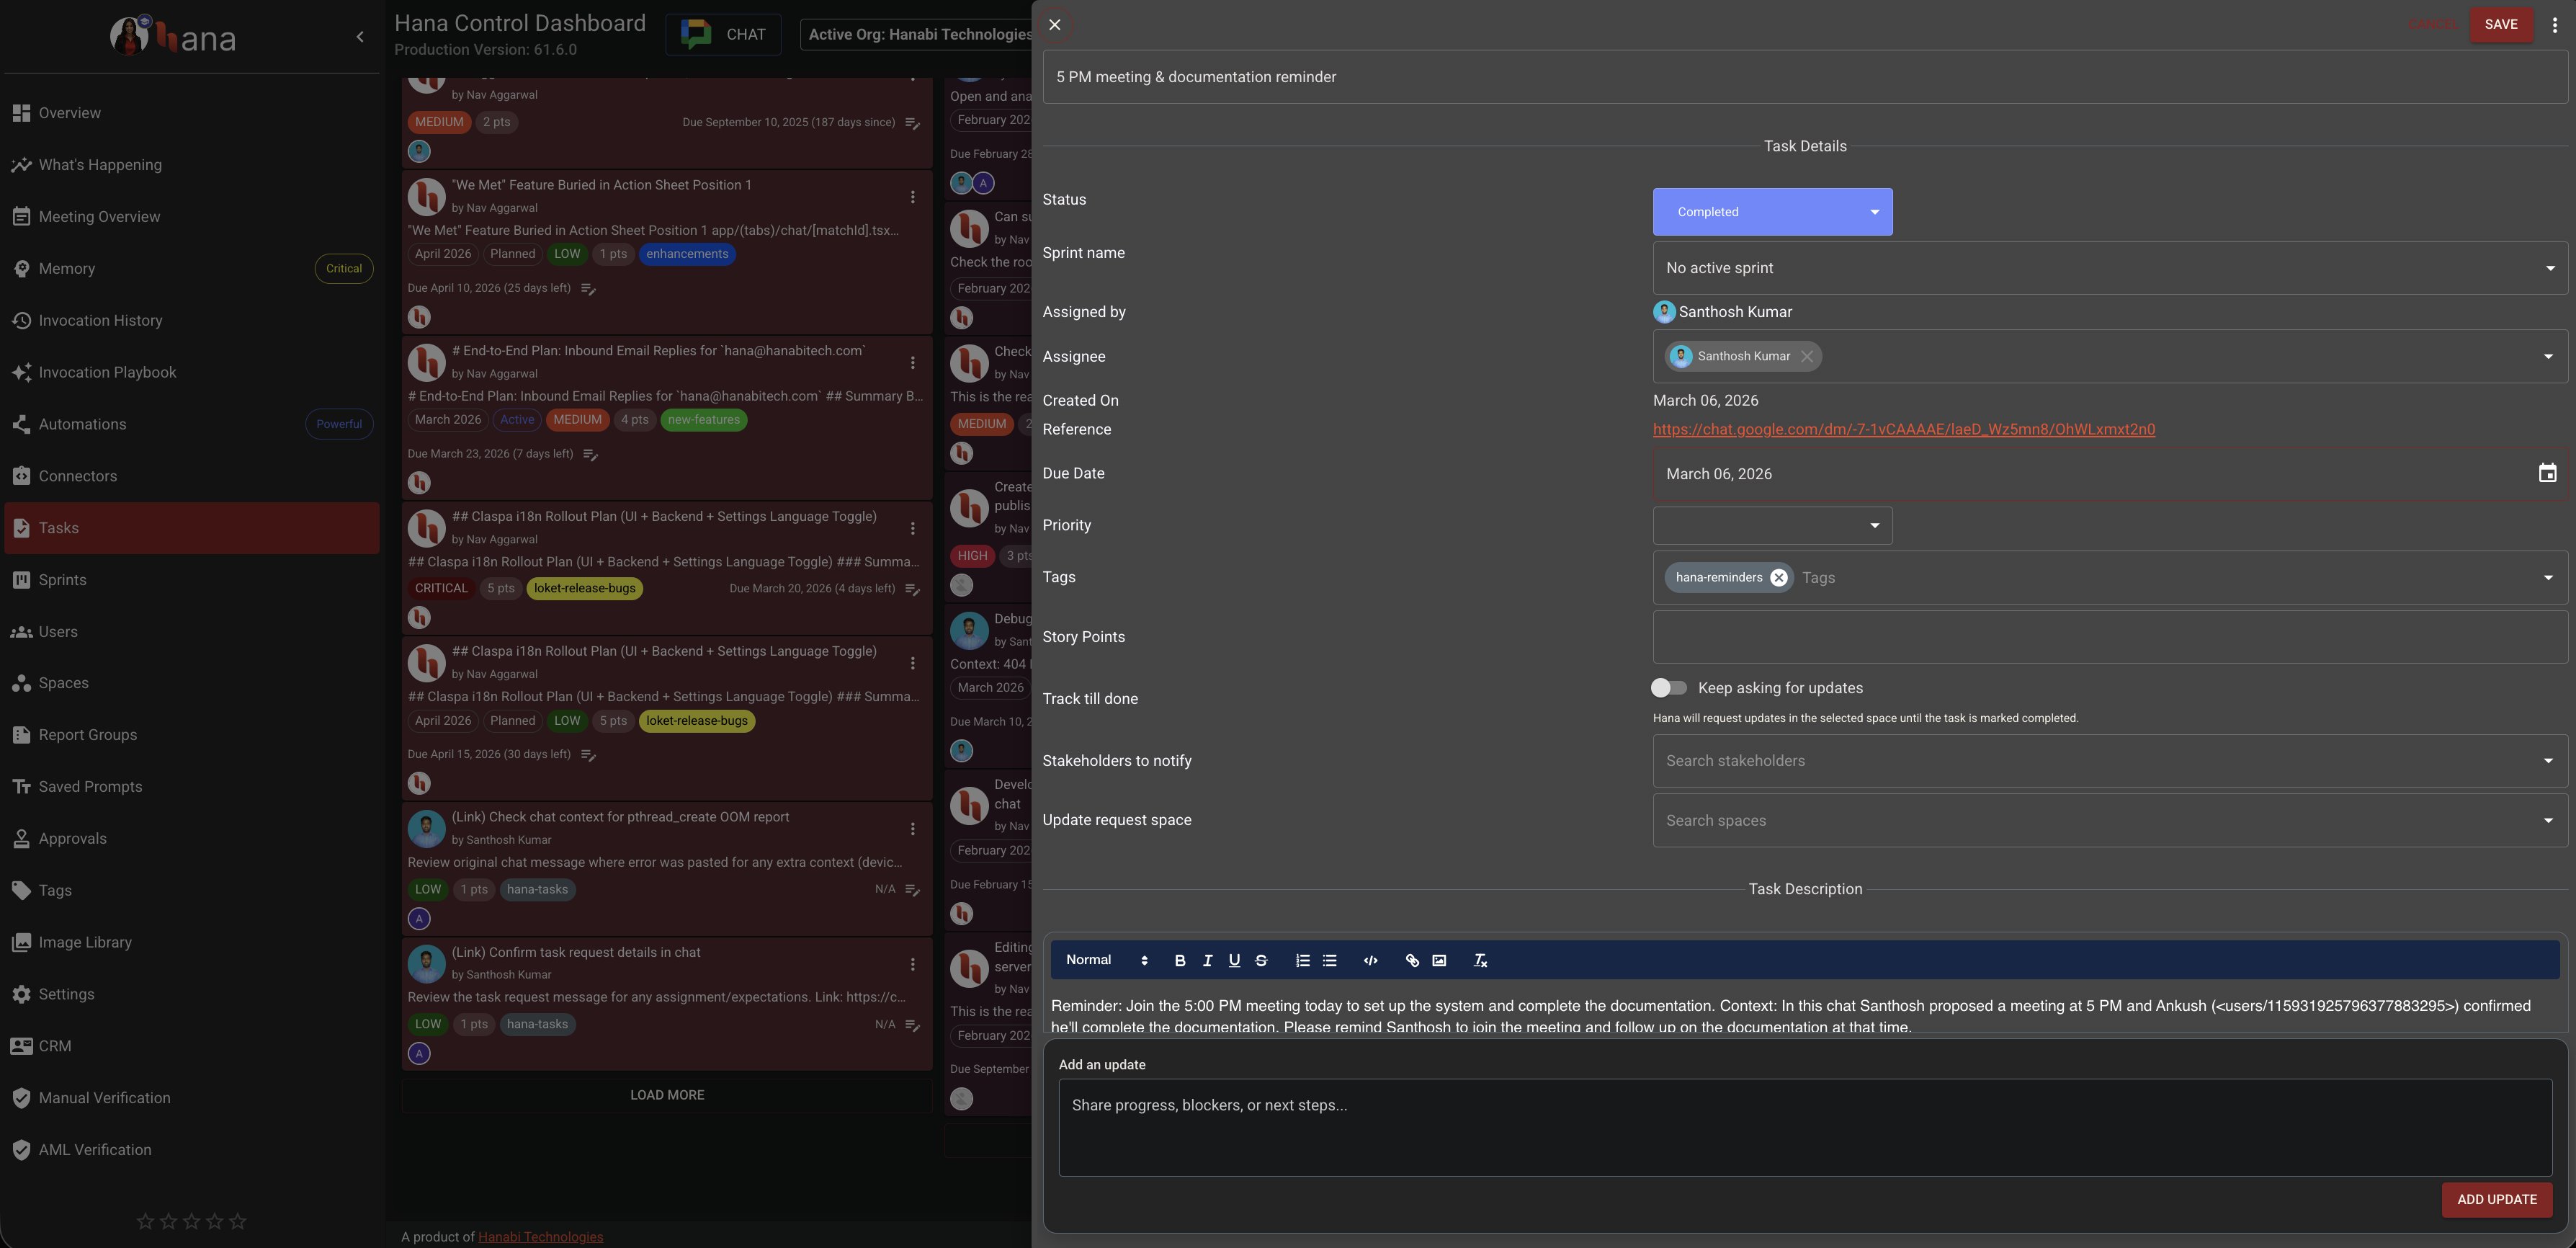Open the Completed status dropdown
2576x1248 pixels.
(1772, 212)
